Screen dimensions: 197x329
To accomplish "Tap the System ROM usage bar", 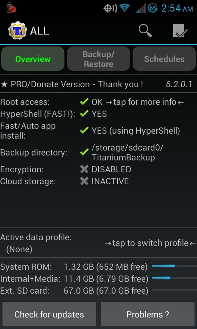I will point(174,266).
